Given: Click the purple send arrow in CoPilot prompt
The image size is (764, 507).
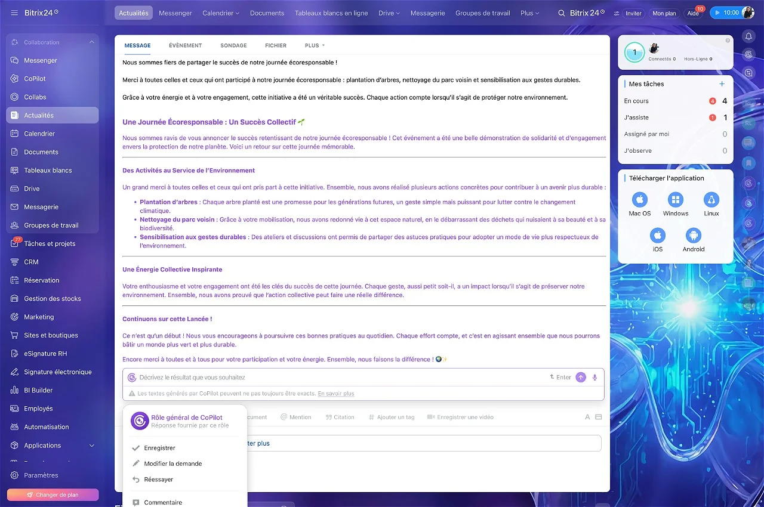Looking at the screenshot, I should (581, 377).
